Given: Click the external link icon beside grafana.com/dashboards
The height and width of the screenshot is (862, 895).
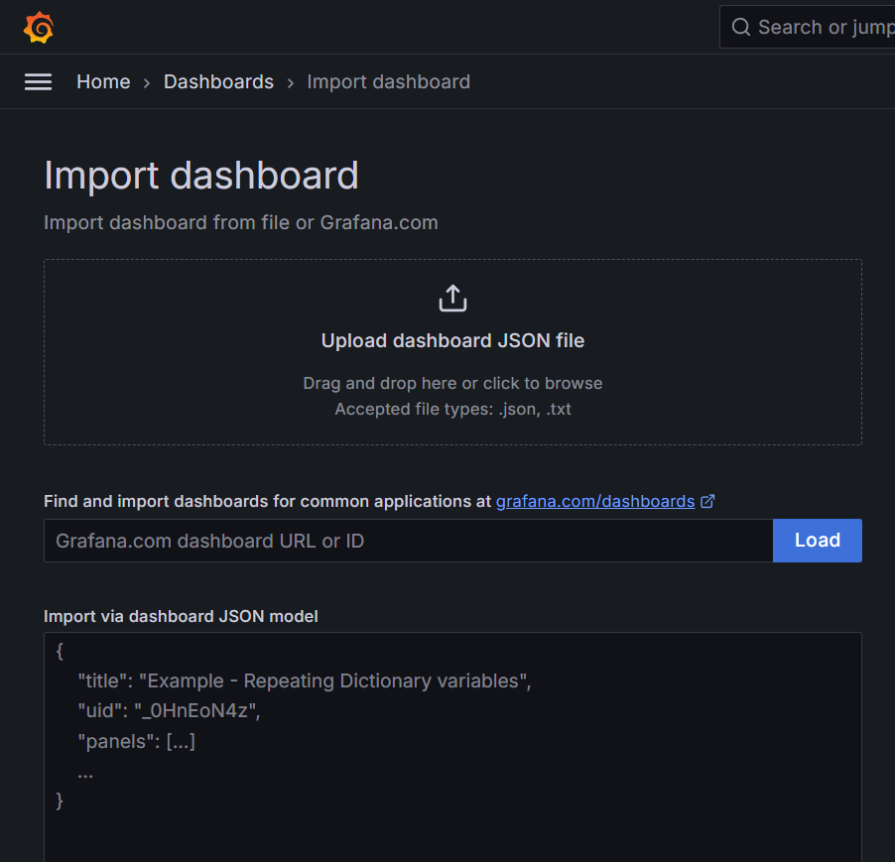Looking at the screenshot, I should (x=706, y=501).
